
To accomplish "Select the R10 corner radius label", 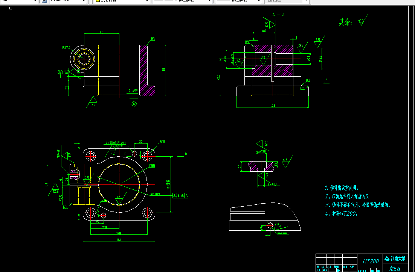I will point(162,142).
